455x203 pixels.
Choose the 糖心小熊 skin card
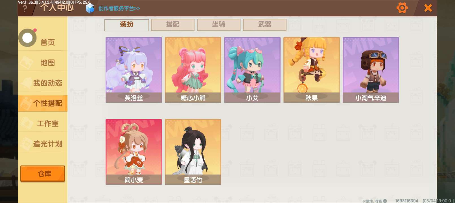[193, 70]
